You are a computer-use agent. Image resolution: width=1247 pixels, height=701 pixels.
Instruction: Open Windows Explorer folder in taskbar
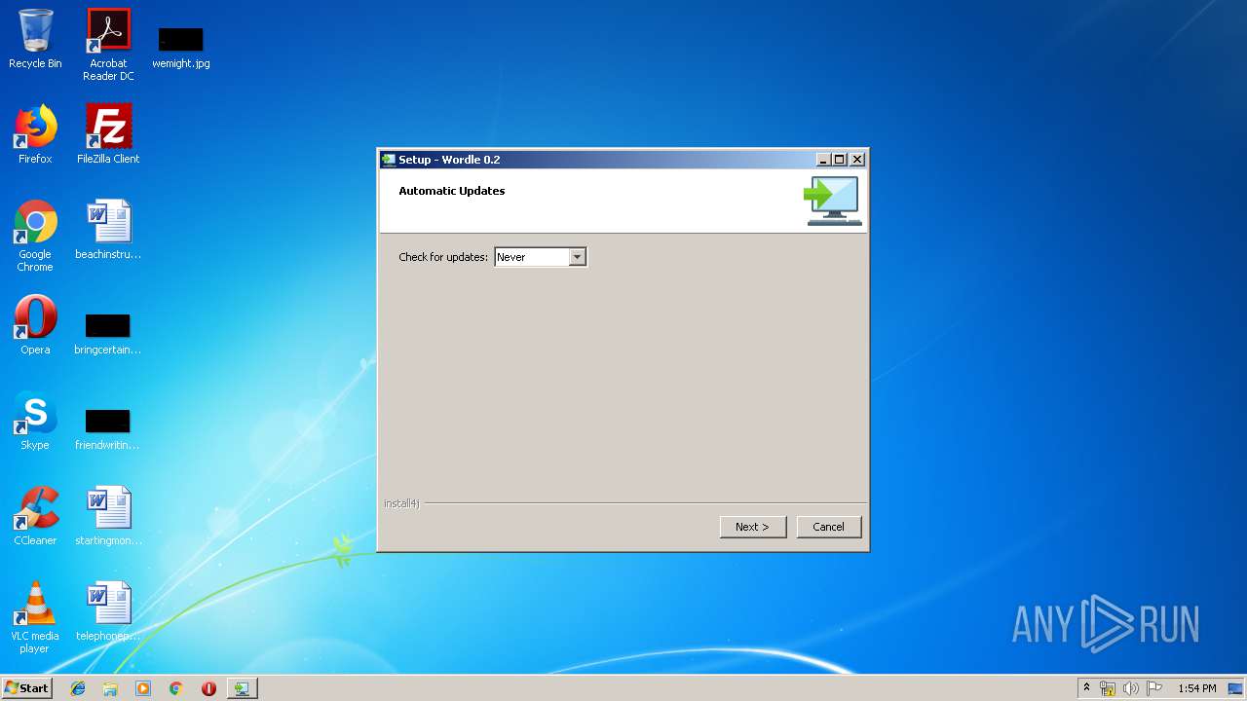(x=110, y=688)
